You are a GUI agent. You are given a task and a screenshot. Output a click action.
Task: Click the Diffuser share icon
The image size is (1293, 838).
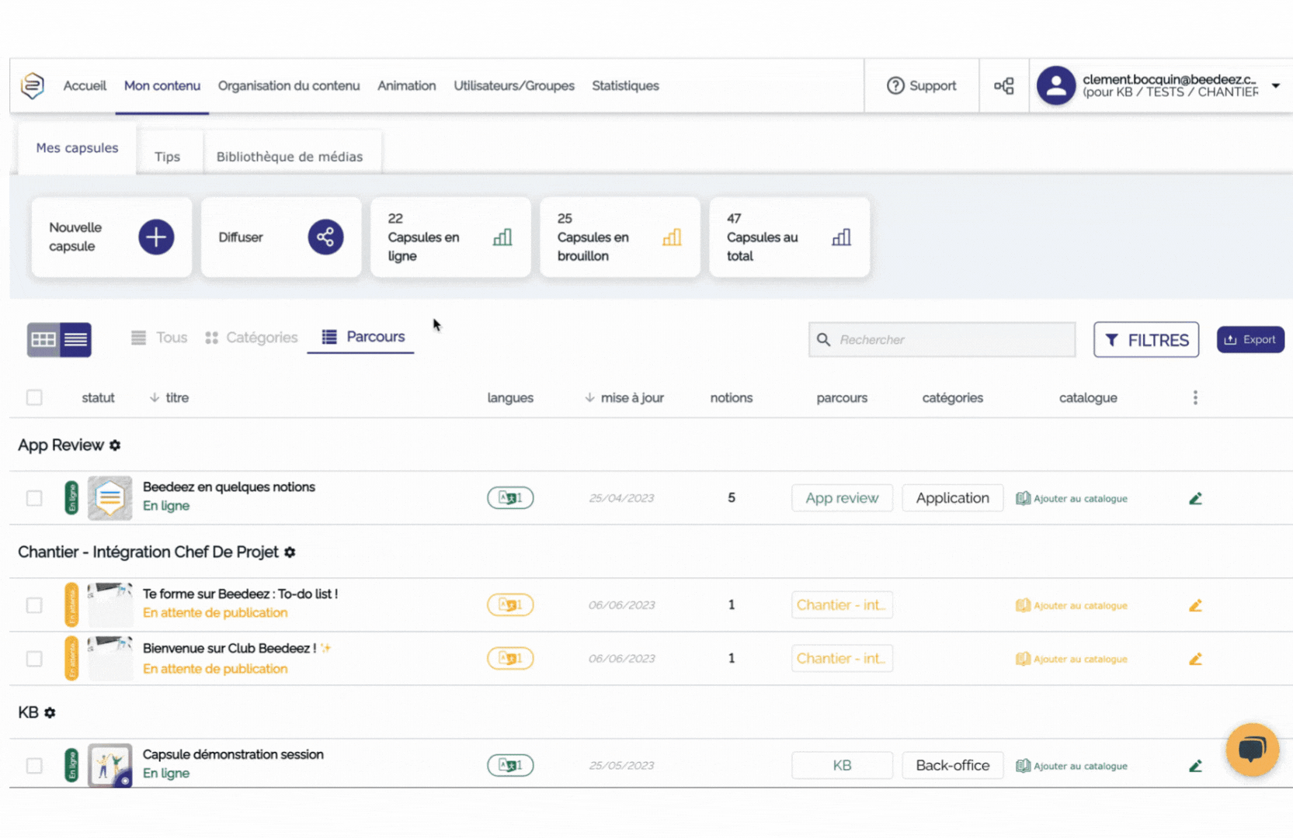click(325, 237)
